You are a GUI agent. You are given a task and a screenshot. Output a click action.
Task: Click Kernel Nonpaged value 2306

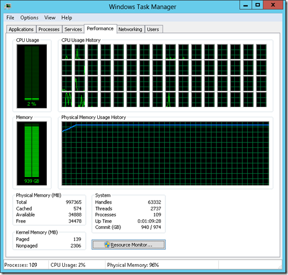(x=76, y=245)
